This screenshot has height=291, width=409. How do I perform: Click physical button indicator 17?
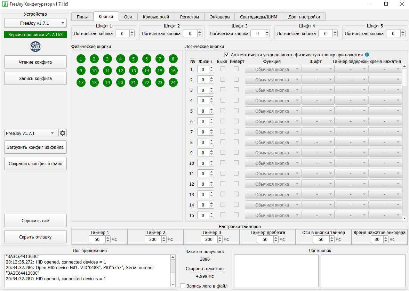(x=81, y=83)
